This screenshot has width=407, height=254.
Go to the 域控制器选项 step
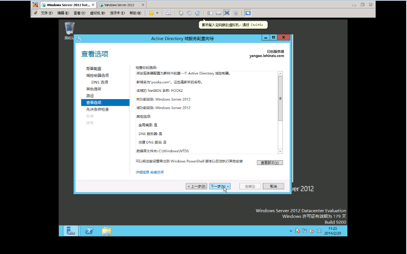point(98,75)
